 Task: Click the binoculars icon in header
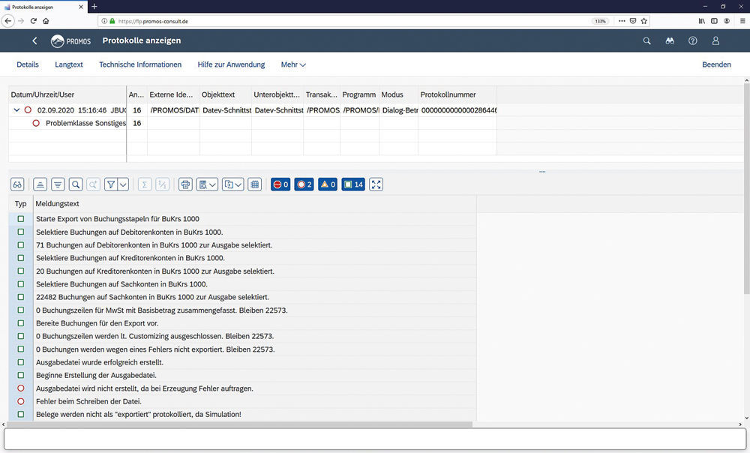[670, 40]
